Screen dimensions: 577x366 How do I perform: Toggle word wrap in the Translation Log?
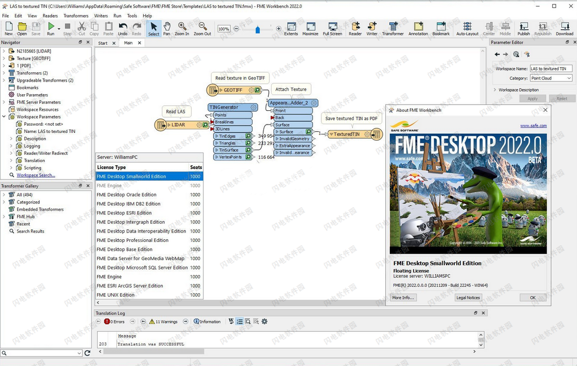coord(231,321)
